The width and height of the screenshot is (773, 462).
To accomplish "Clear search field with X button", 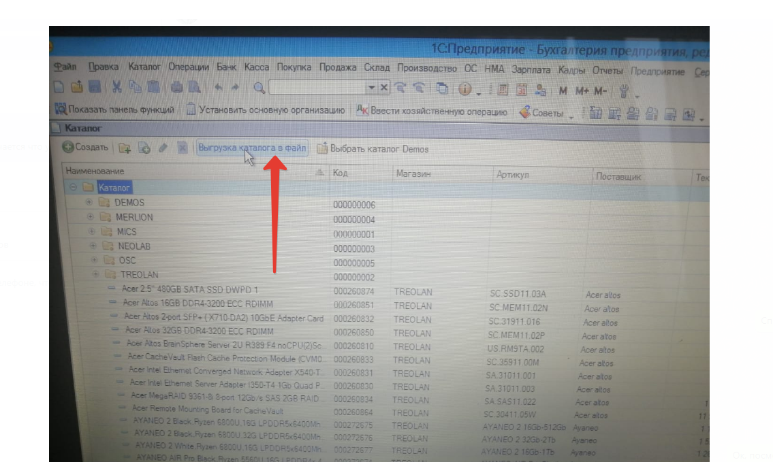I will point(383,88).
